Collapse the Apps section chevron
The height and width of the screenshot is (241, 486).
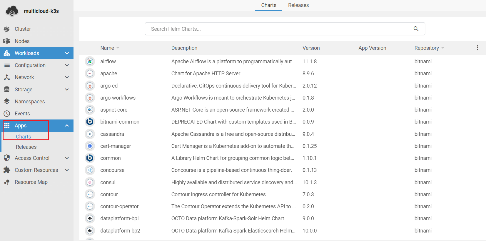pyautogui.click(x=67, y=126)
